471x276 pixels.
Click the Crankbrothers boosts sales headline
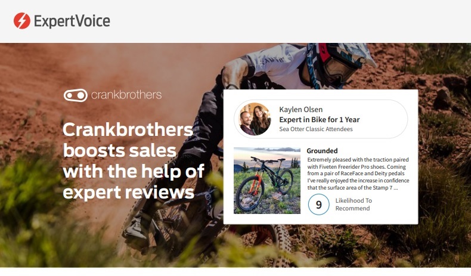(134, 161)
